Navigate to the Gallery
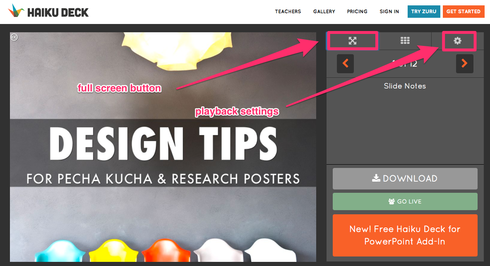490x266 pixels. (x=324, y=12)
